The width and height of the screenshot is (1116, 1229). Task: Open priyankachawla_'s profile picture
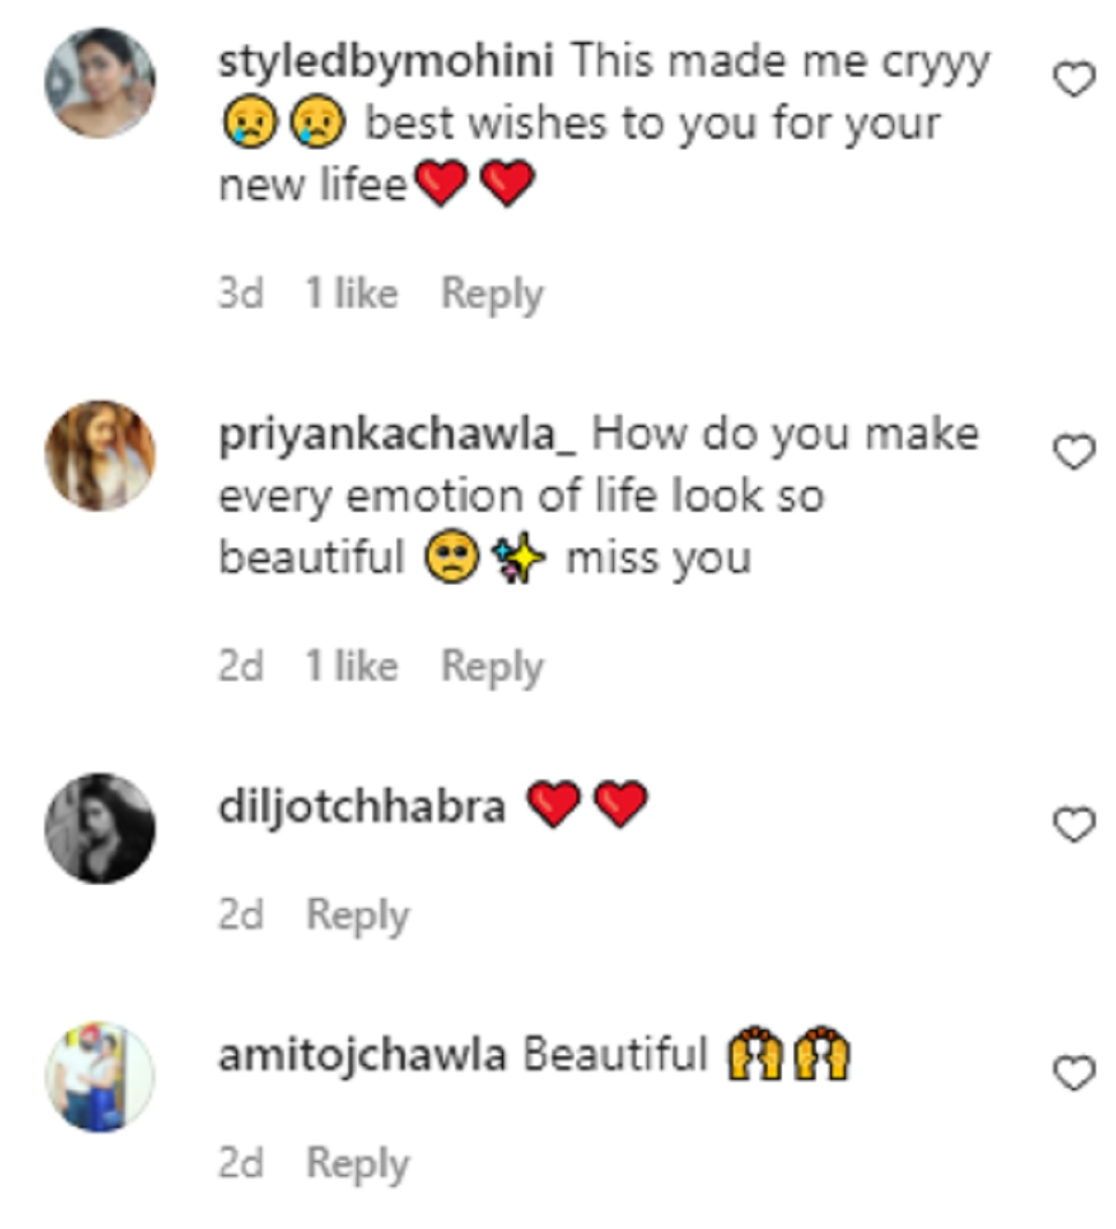(100, 456)
